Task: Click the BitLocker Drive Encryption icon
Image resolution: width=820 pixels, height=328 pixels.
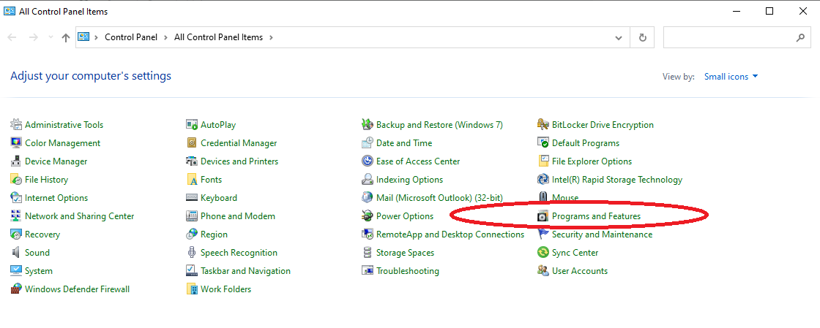Action: 543,125
